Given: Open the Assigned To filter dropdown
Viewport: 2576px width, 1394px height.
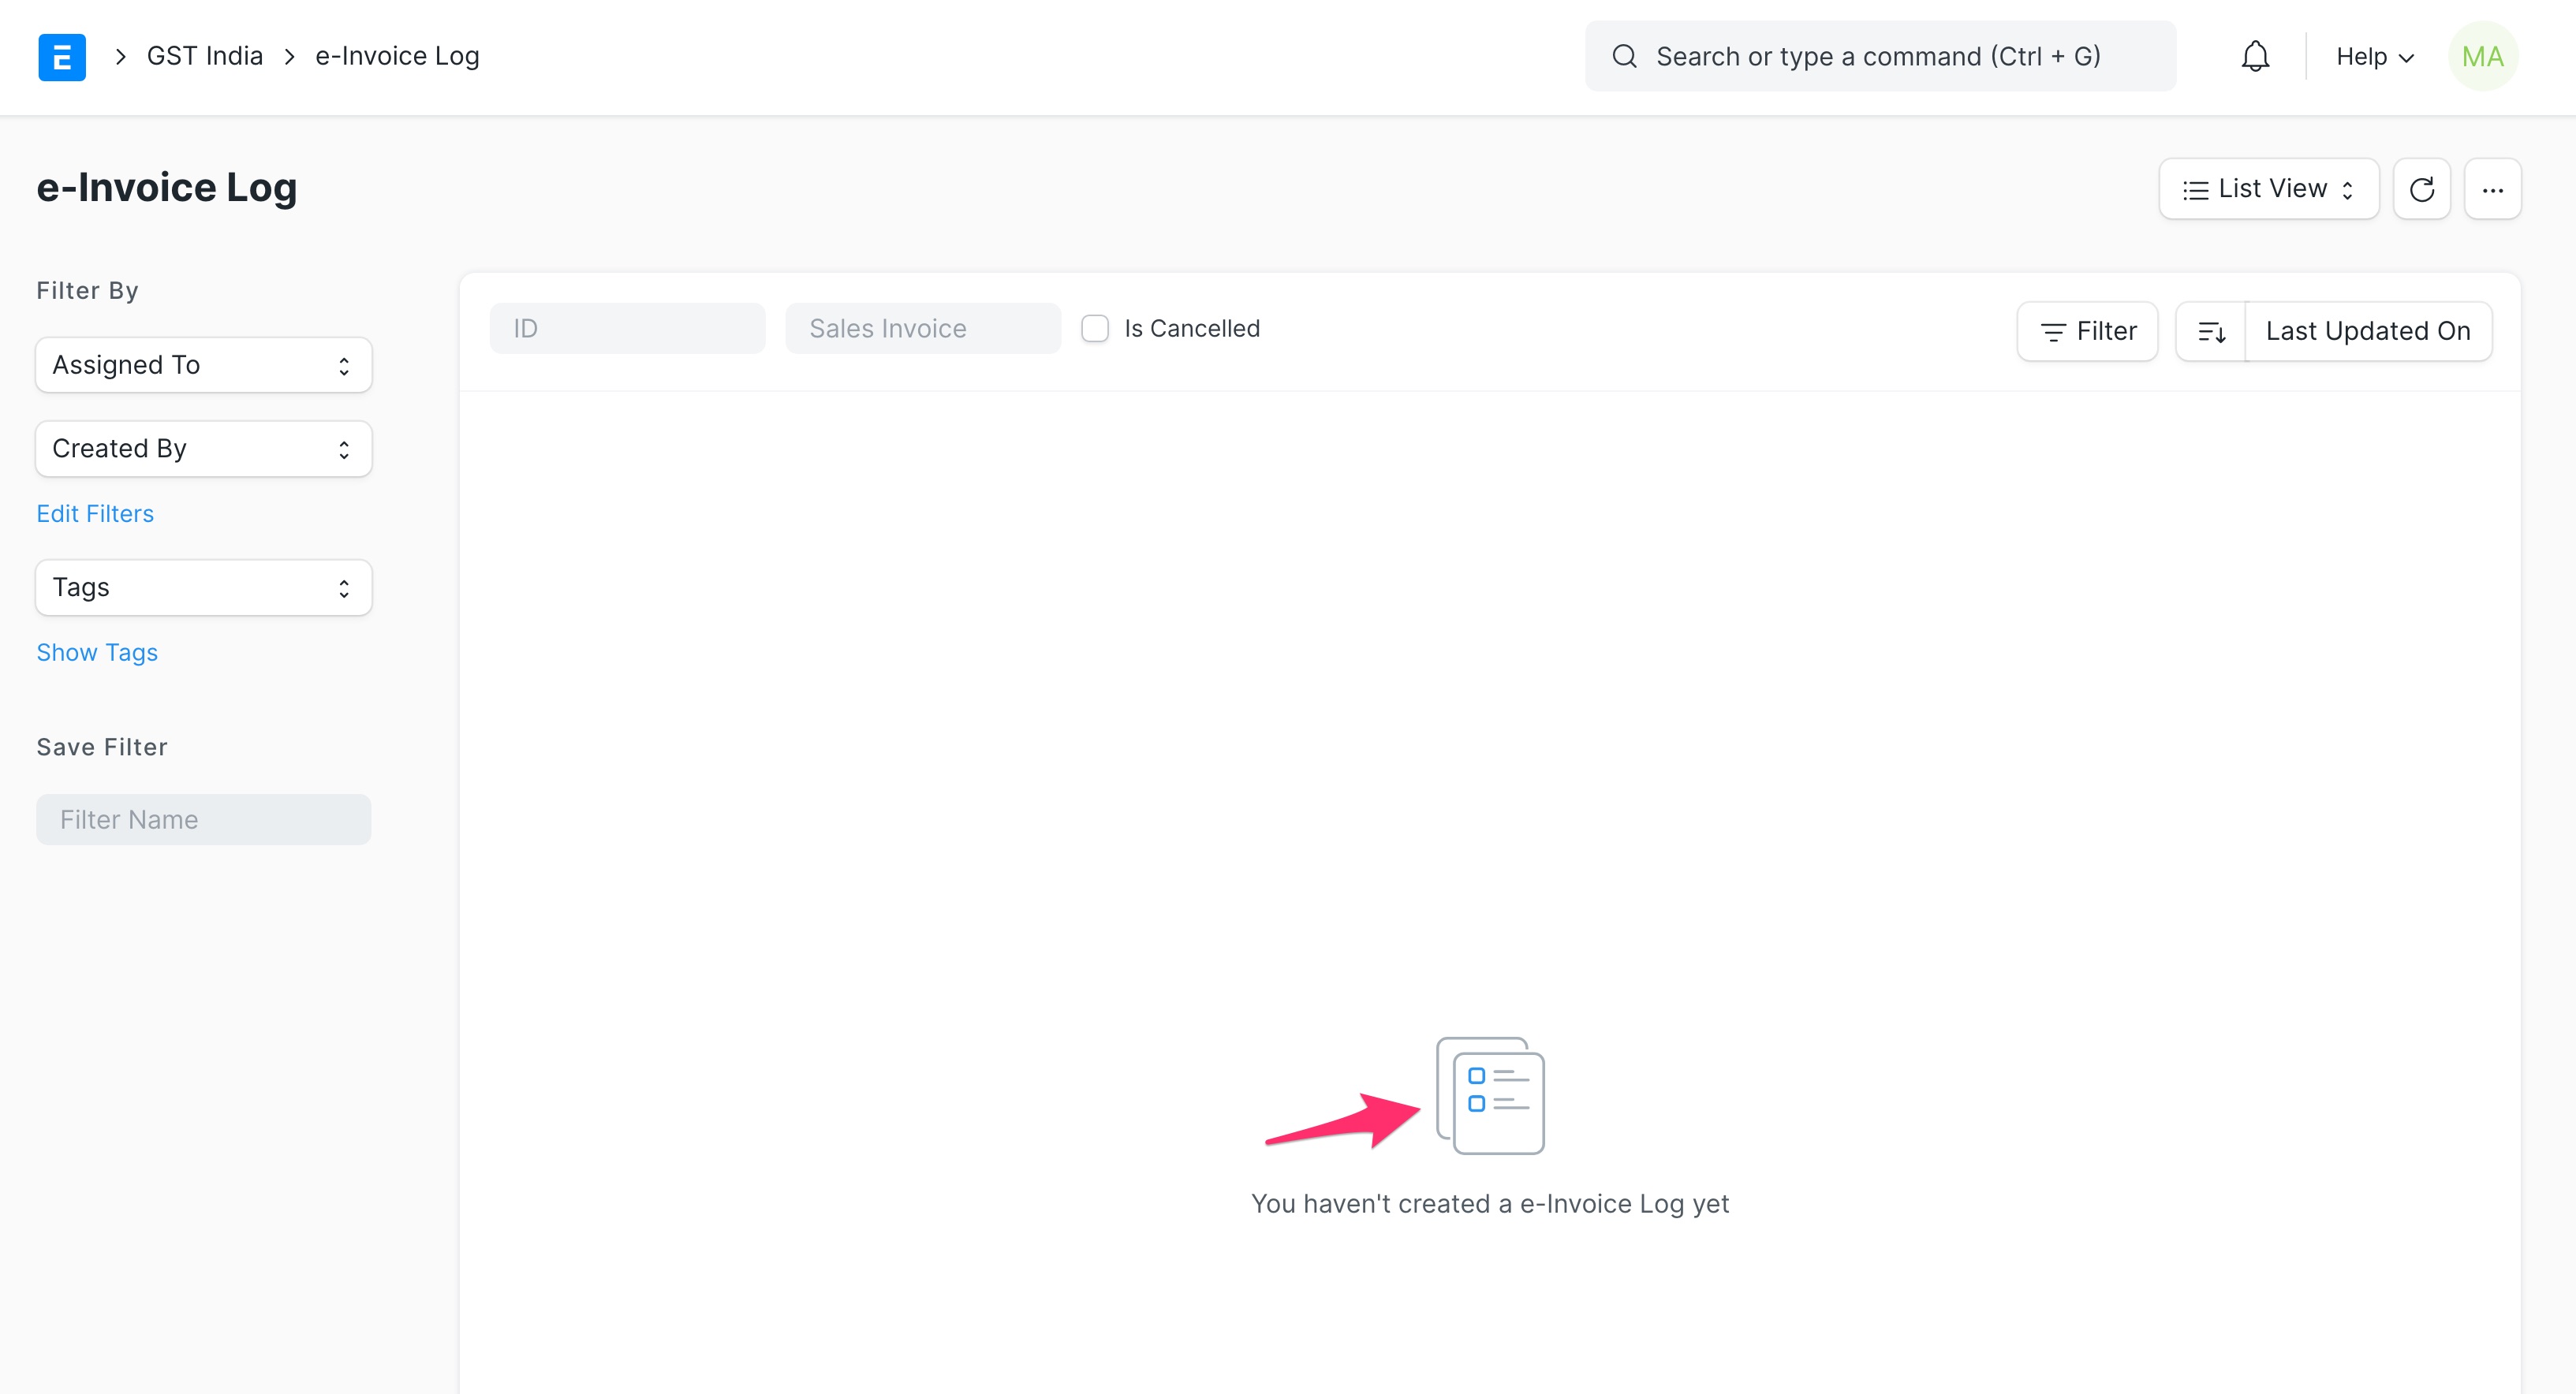Looking at the screenshot, I should coord(203,364).
